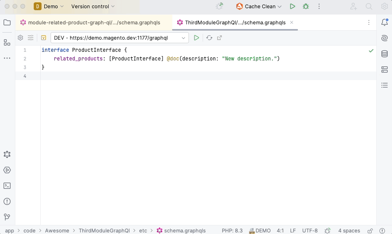Click the PHP debug listener icon

(219, 7)
